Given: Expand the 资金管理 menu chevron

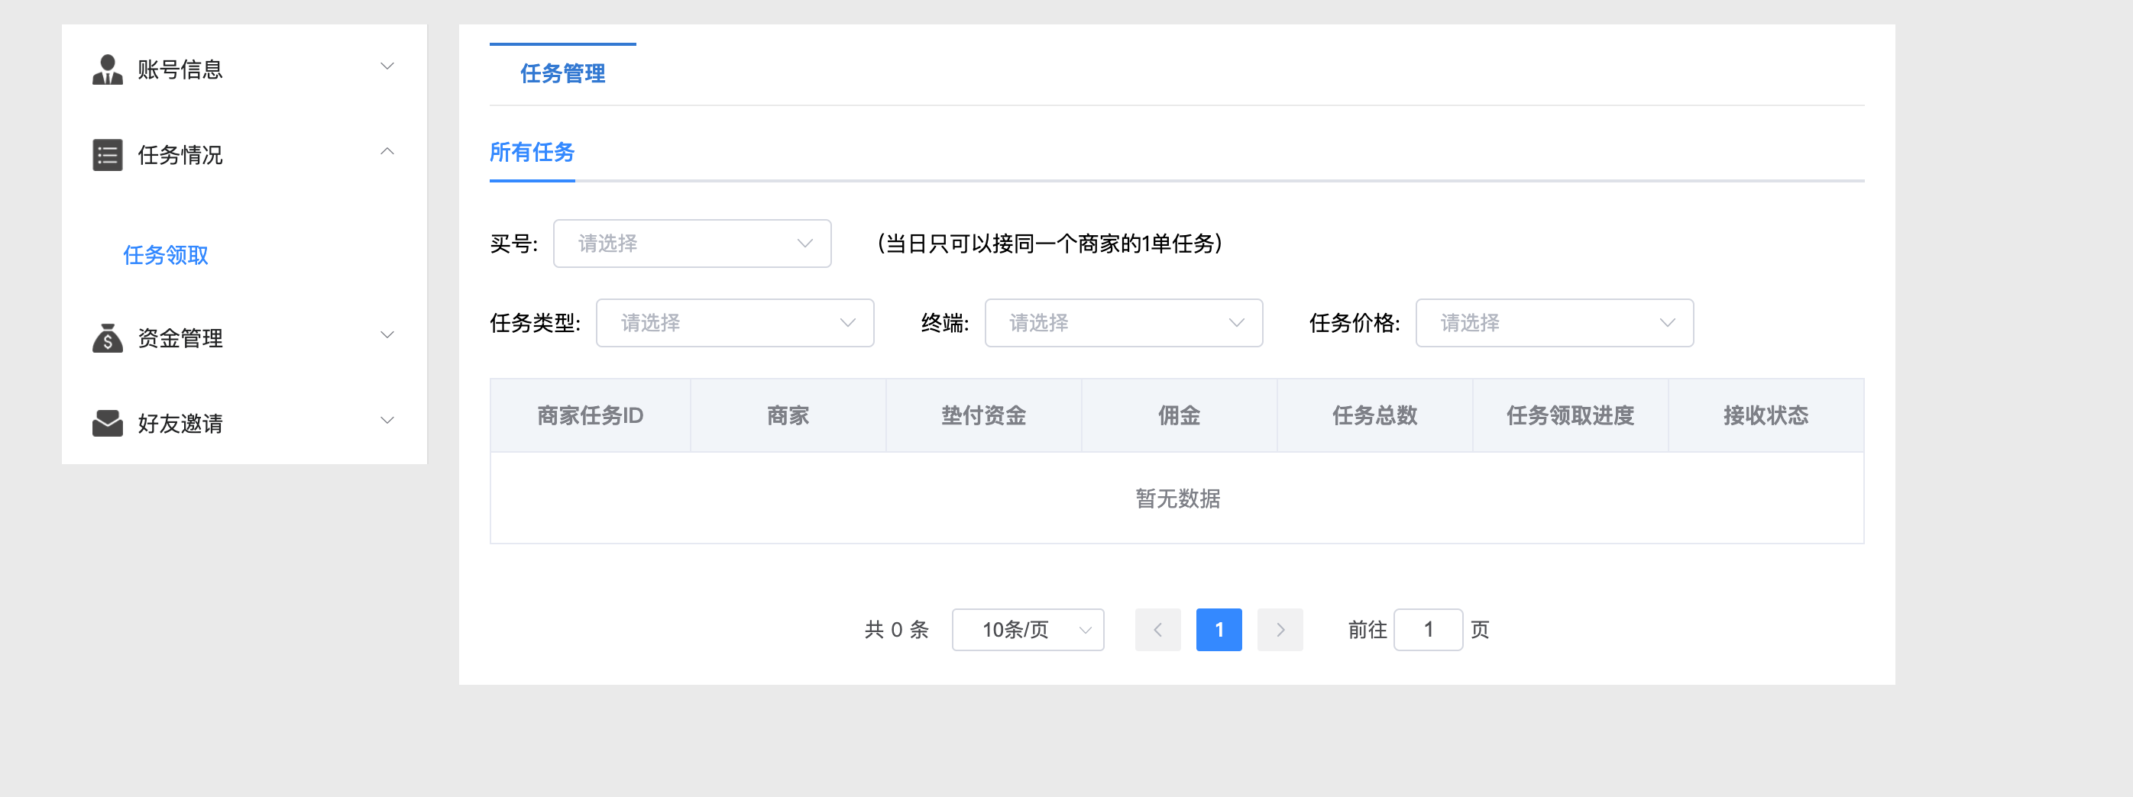Looking at the screenshot, I should [387, 334].
